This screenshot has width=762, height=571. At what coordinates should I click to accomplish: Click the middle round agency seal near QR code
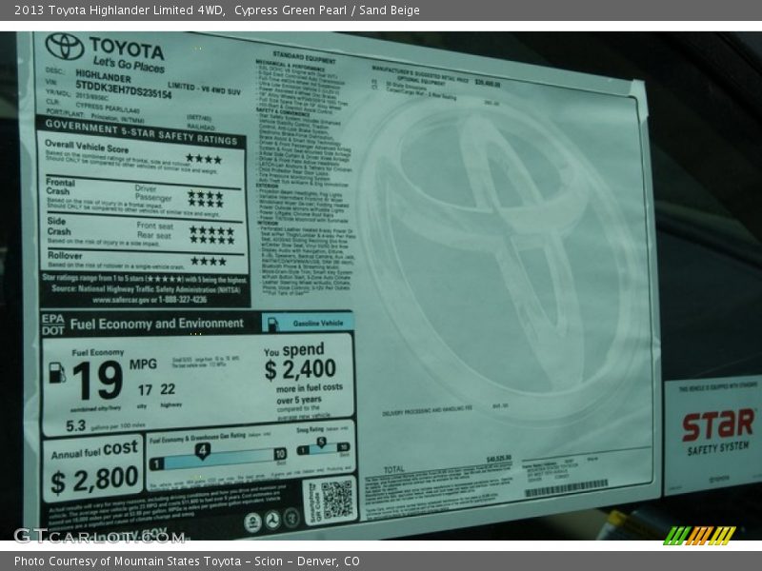(272, 521)
